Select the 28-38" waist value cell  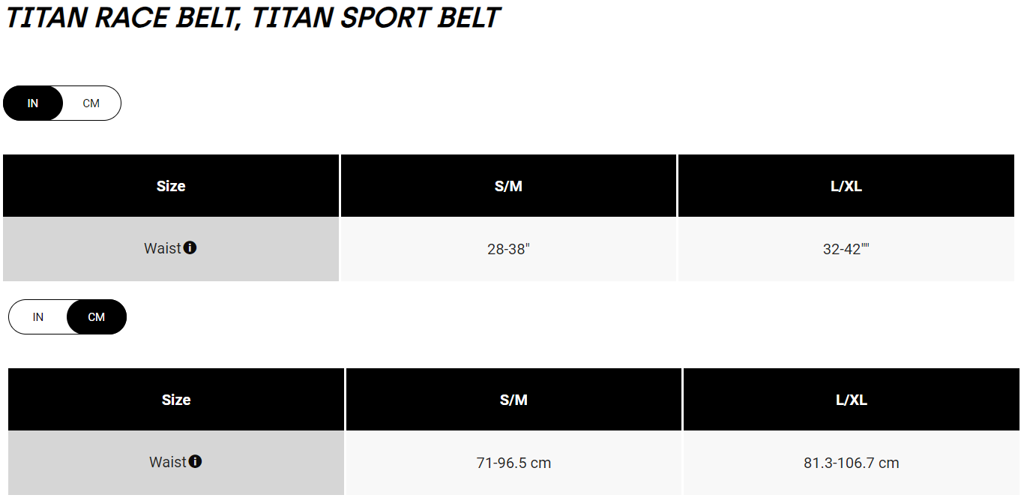click(509, 250)
